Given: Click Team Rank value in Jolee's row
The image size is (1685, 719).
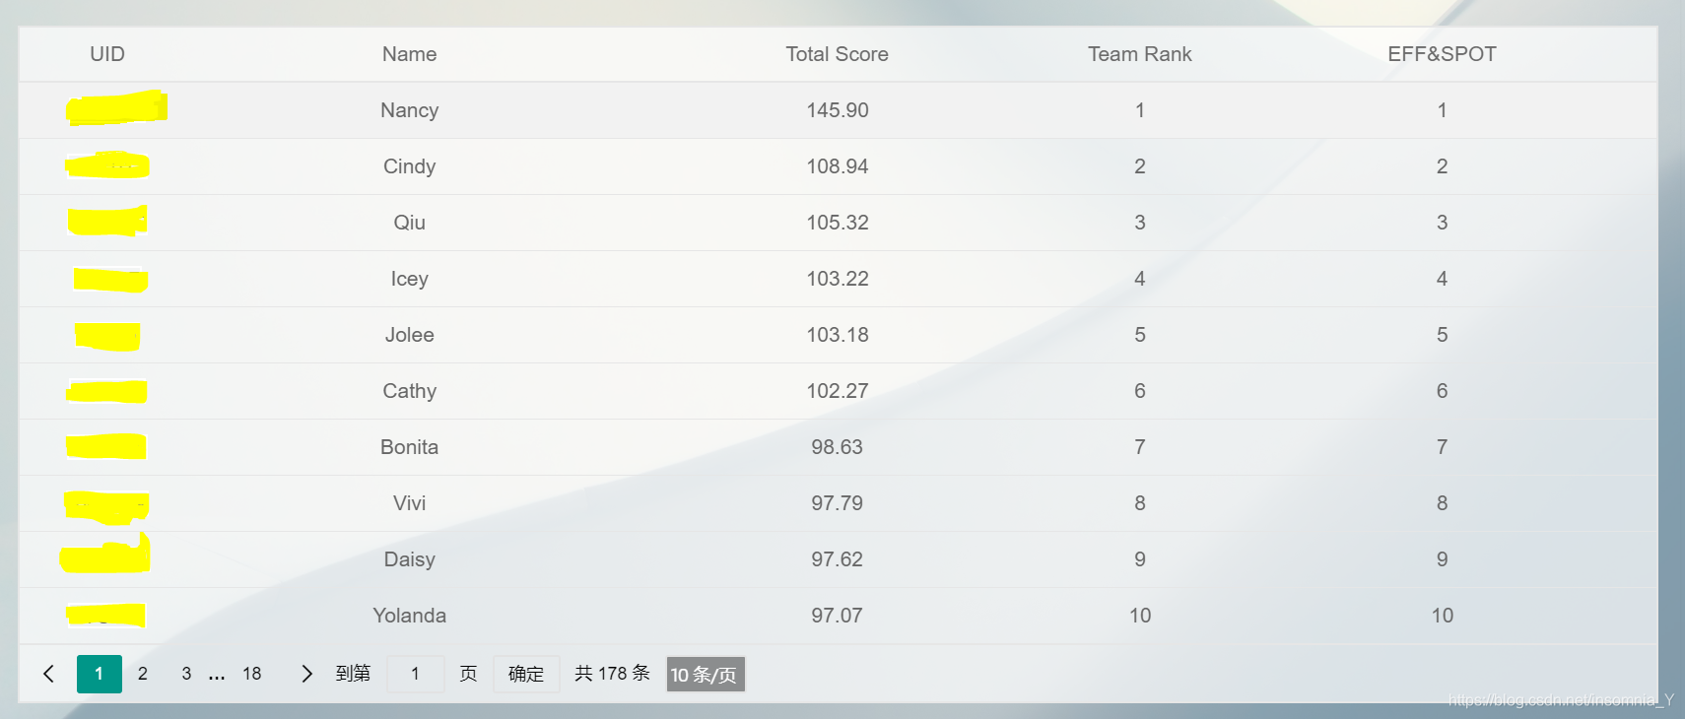Looking at the screenshot, I should pos(1140,335).
